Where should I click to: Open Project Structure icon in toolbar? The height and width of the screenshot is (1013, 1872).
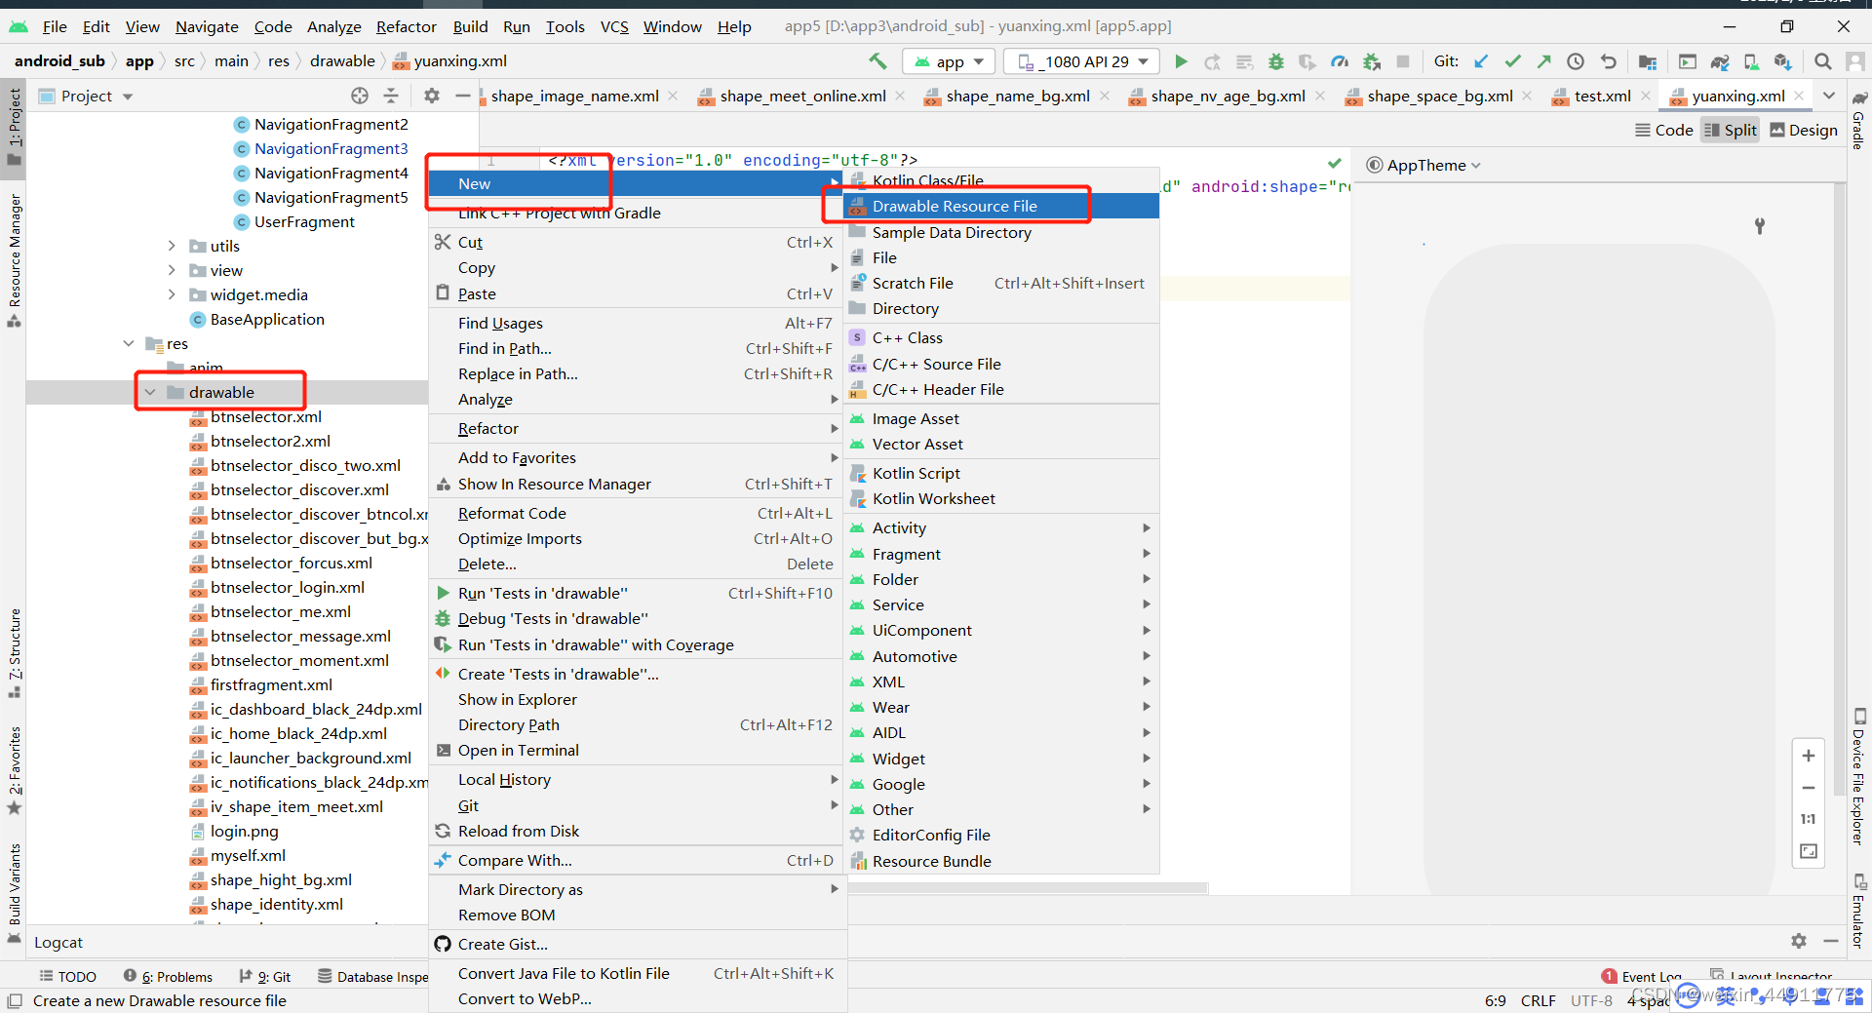1648,61
